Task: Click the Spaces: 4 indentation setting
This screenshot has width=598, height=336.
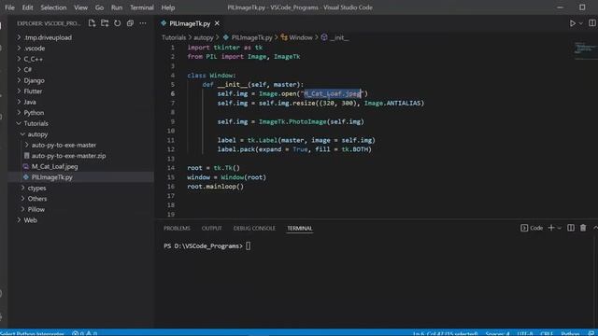Action: tap(497, 333)
